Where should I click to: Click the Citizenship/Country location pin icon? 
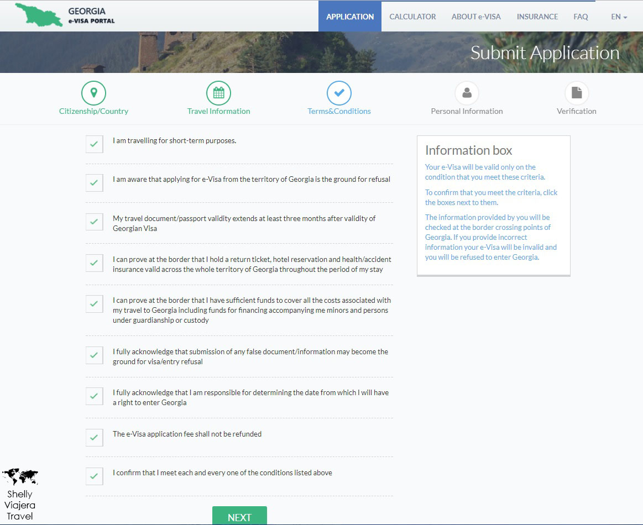[93, 93]
